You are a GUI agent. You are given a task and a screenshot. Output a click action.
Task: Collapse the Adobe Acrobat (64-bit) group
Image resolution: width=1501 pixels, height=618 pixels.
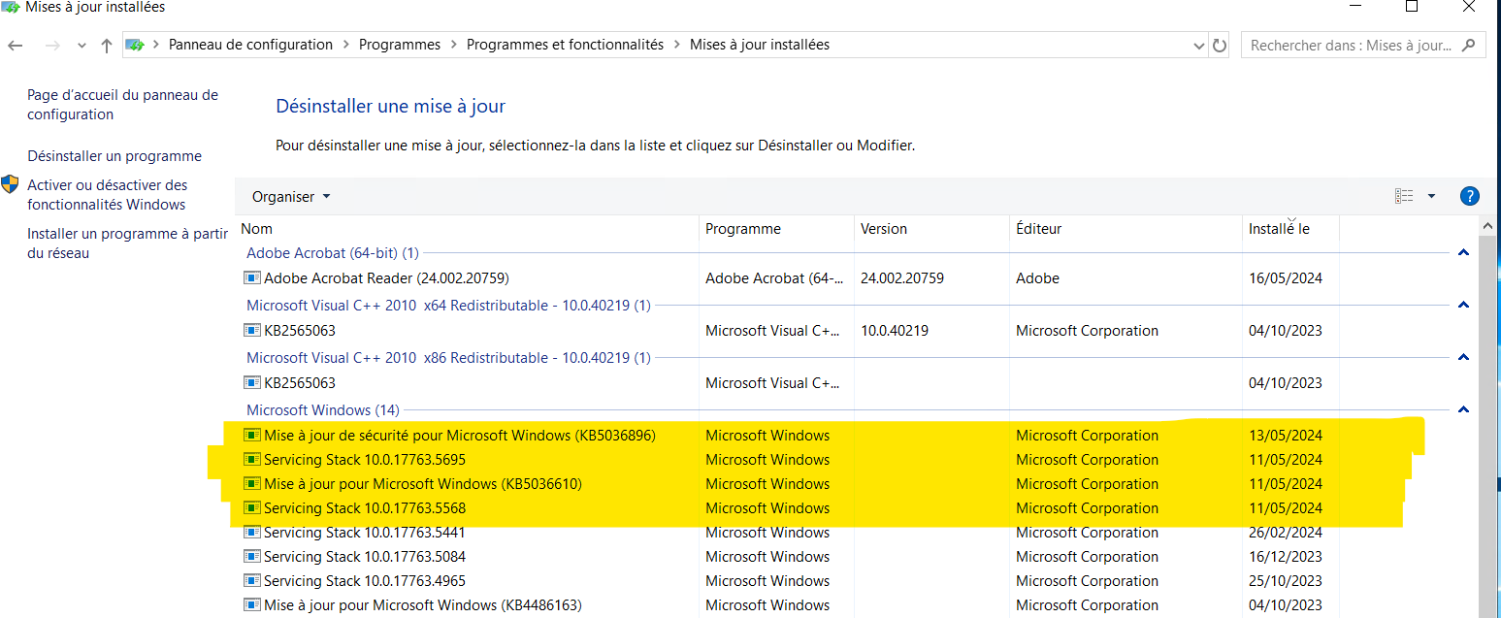coord(1463,253)
